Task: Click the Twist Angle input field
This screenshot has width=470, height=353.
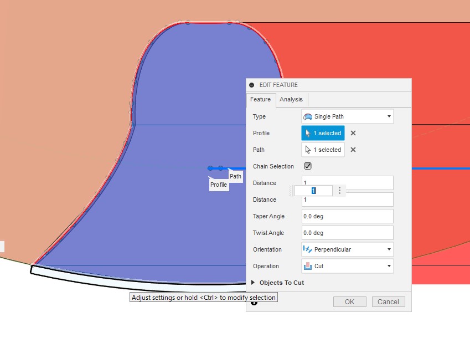Action: click(347, 233)
